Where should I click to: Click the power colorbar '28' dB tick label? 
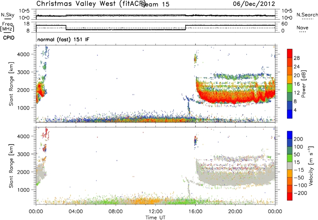point(297,58)
